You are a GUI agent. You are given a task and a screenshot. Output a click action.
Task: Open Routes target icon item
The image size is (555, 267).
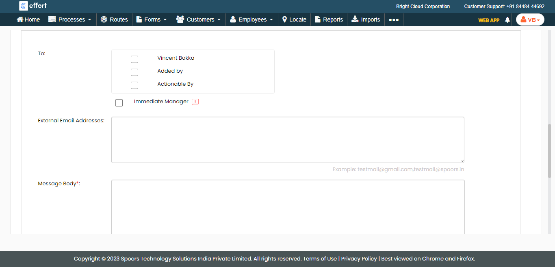pos(114,20)
